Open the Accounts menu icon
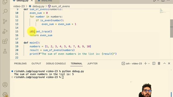 (x=5, y=85)
